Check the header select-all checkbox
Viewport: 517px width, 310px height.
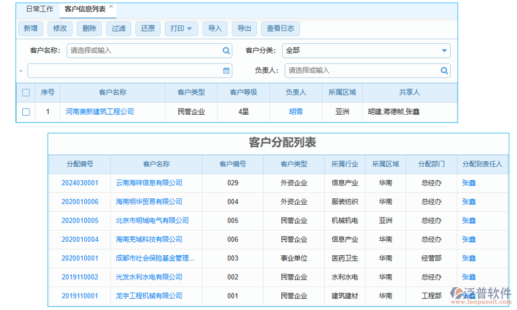coord(26,91)
